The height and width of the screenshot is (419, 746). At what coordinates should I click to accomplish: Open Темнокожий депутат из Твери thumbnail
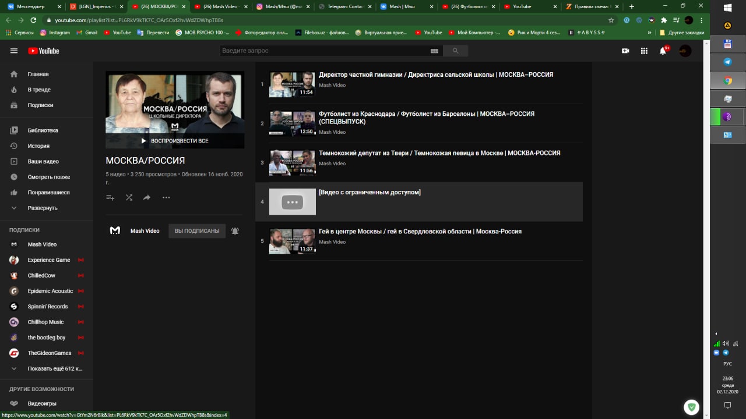tap(292, 162)
